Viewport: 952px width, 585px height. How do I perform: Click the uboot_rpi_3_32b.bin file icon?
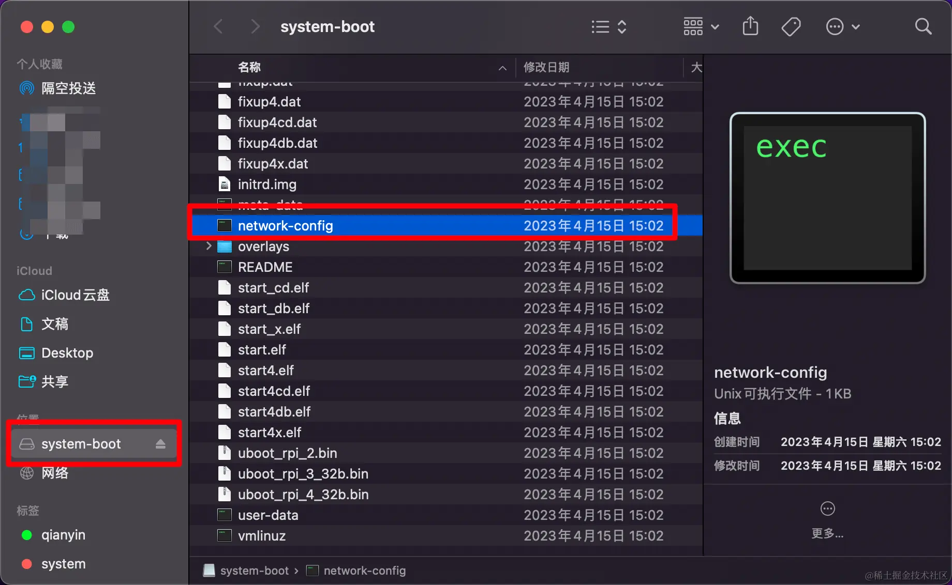[225, 474]
